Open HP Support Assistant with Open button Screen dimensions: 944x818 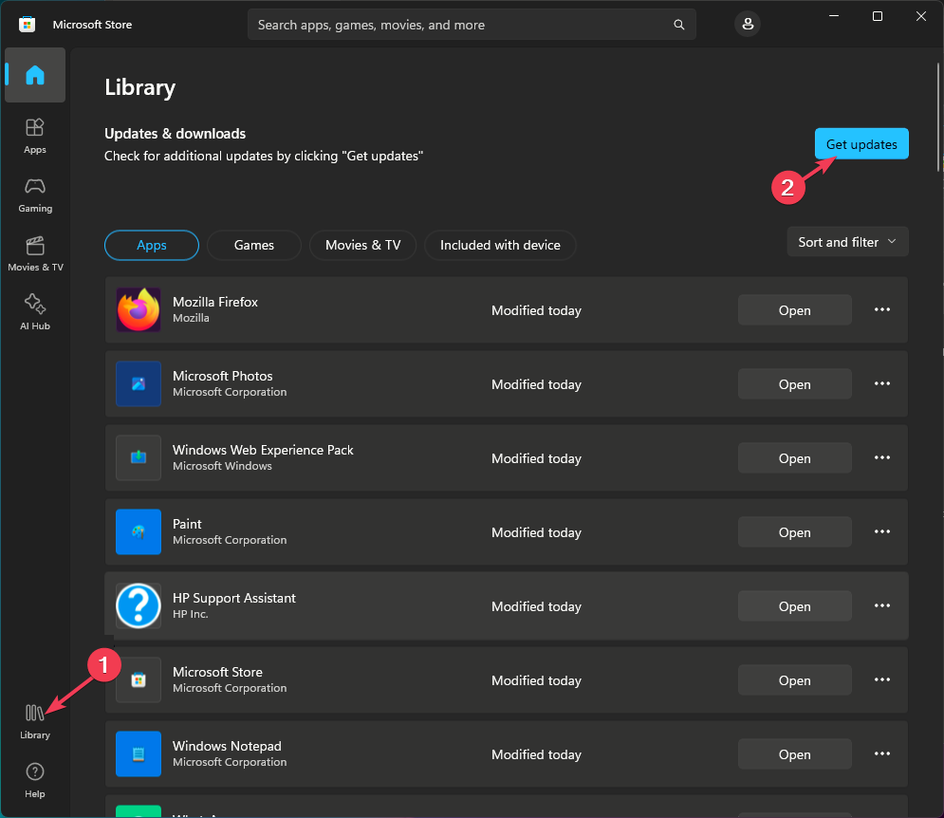coord(795,606)
